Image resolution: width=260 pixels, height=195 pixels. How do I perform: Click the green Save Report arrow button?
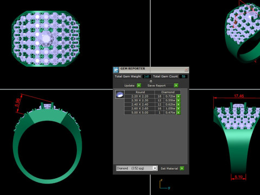(x=176, y=86)
